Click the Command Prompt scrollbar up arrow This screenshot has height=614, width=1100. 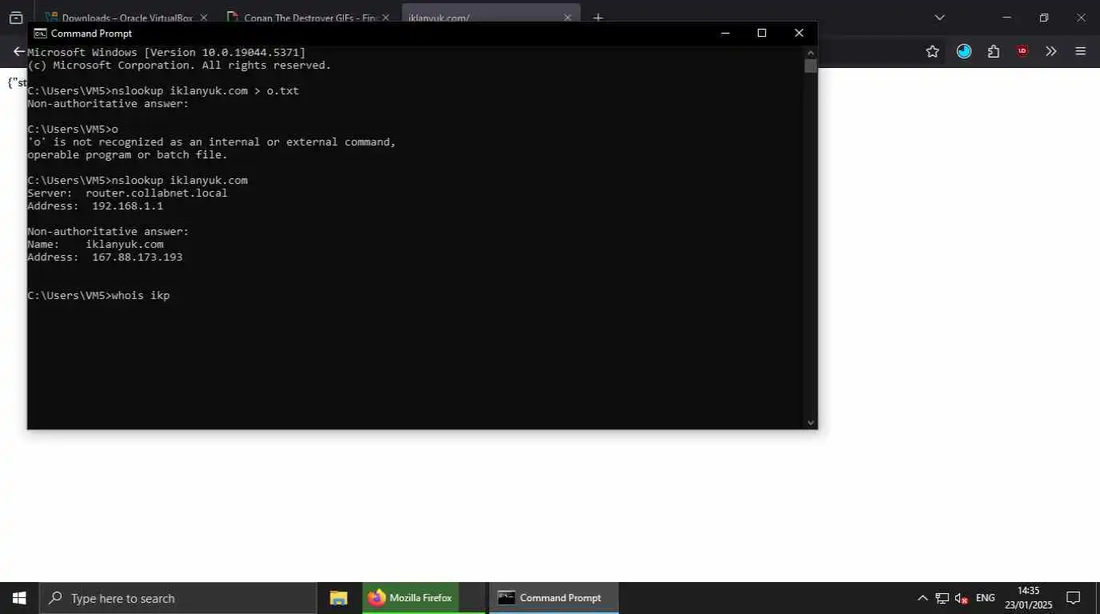[x=811, y=52]
